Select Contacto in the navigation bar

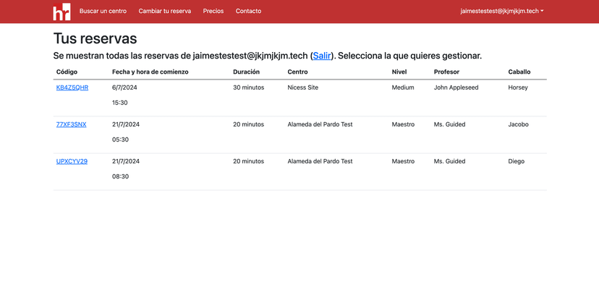(x=248, y=12)
